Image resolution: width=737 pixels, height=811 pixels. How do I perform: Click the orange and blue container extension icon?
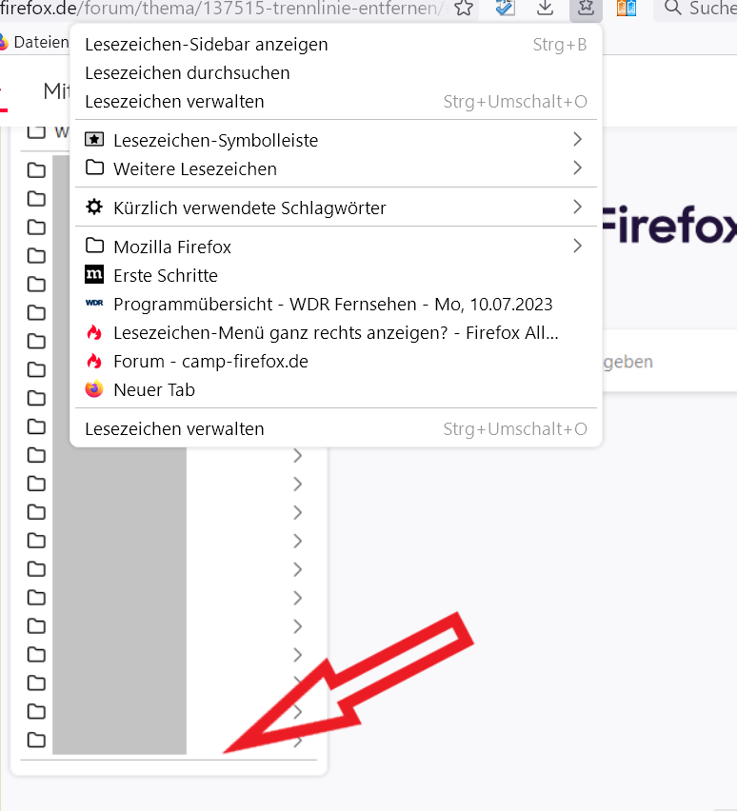pos(627,8)
